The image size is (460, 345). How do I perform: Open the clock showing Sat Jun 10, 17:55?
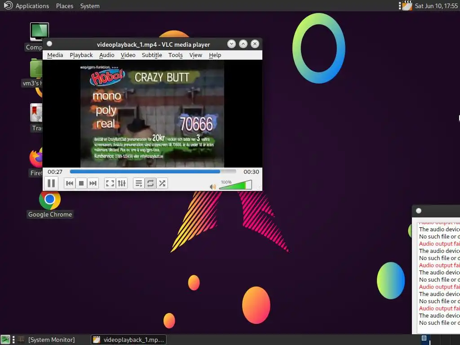436,6
